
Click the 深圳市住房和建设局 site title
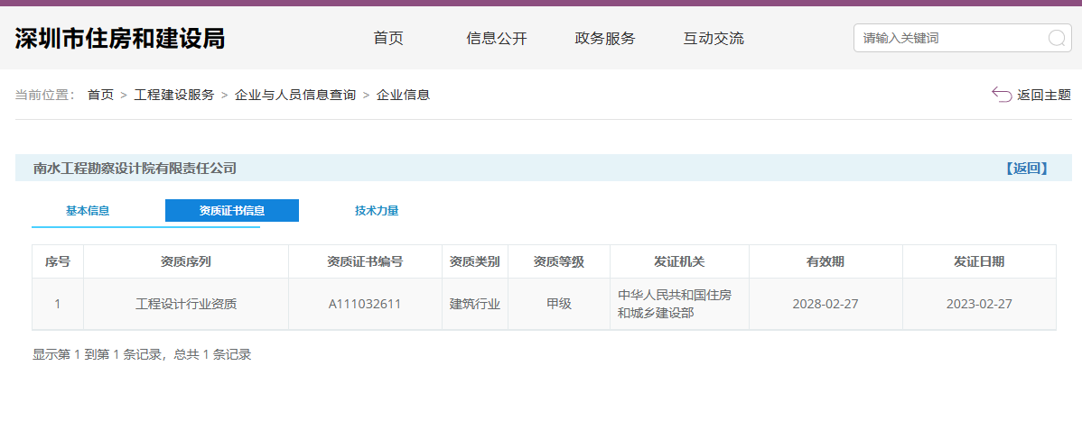click(x=120, y=38)
